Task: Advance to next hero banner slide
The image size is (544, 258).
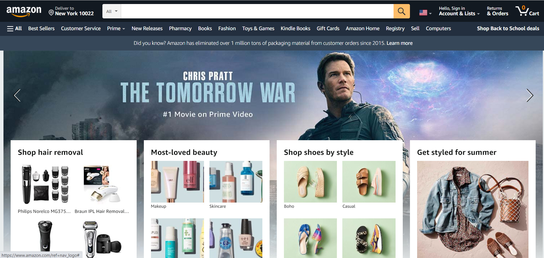Action: (529, 95)
